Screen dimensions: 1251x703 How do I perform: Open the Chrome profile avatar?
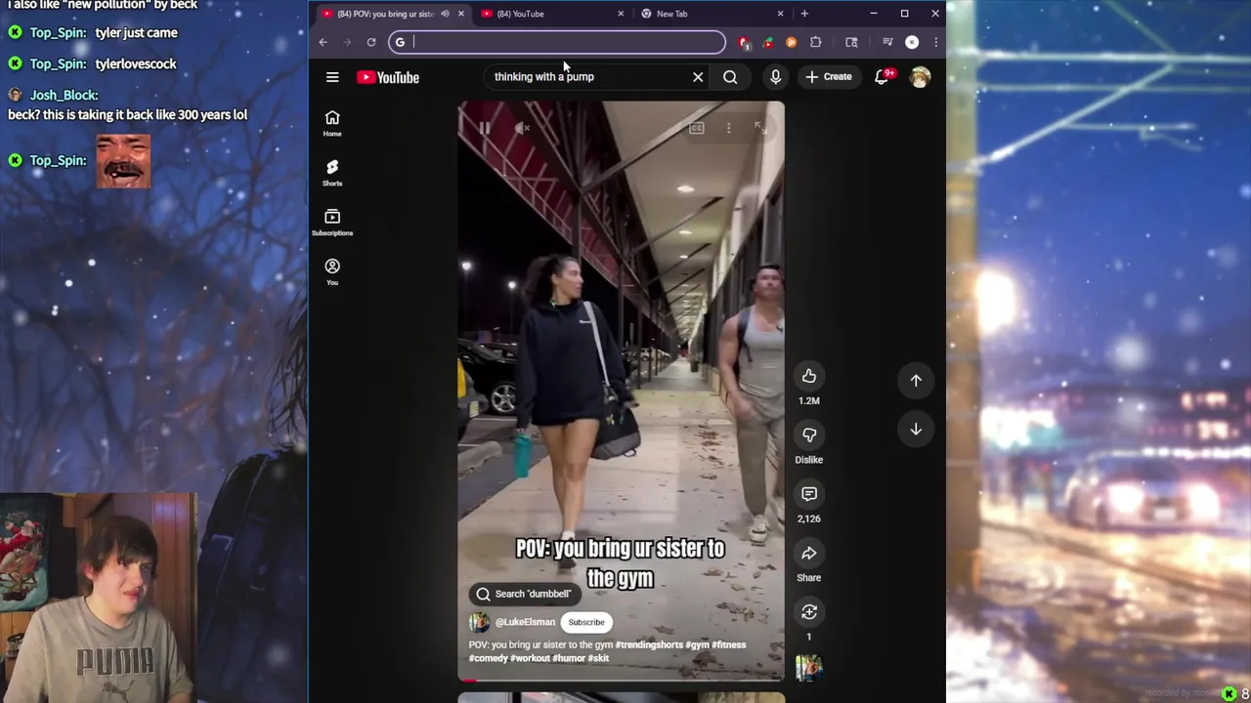[x=912, y=42]
